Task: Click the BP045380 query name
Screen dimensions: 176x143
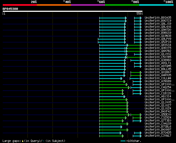Action: click(10, 9)
